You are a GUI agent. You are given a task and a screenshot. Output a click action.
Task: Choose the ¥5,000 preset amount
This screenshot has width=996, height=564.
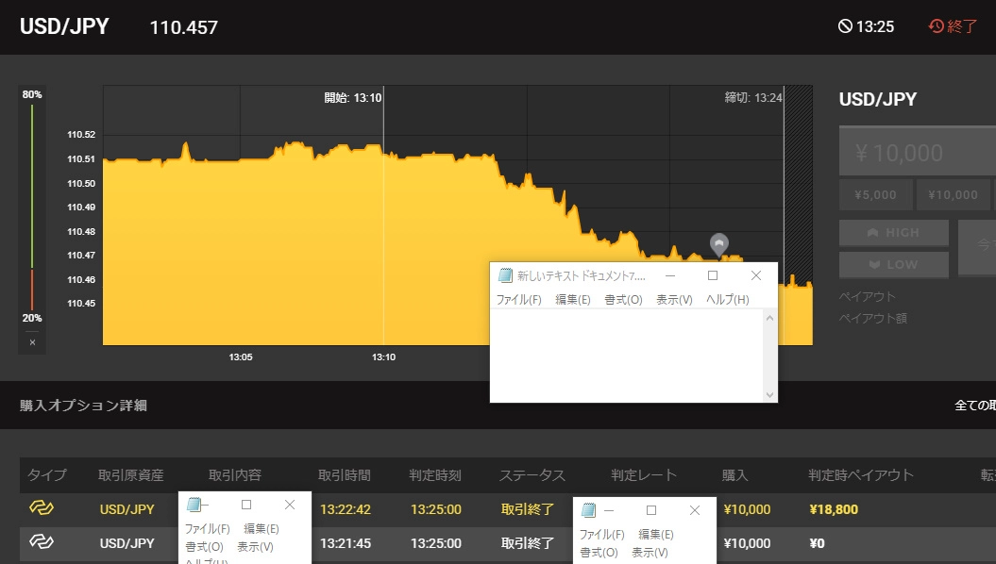click(x=875, y=195)
